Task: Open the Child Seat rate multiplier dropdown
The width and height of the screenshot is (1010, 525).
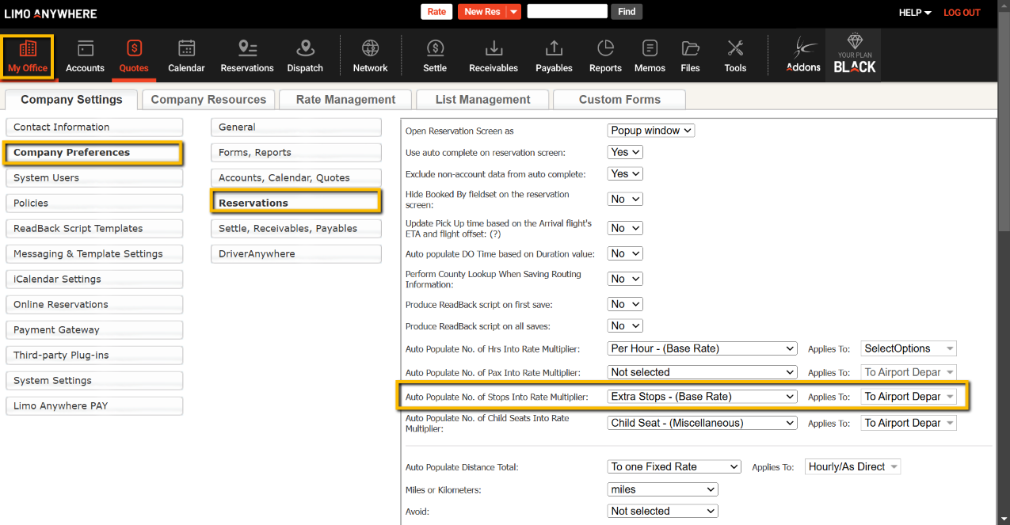Action: 702,424
